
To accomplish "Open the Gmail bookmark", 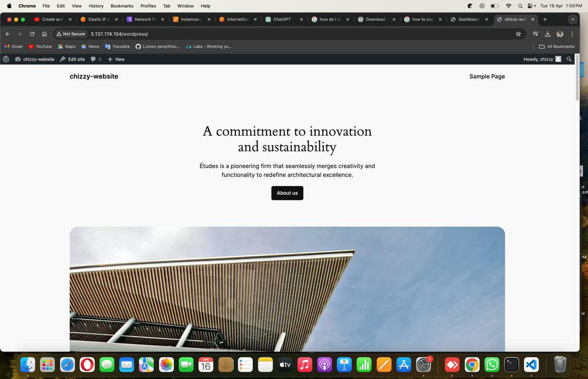I will tap(13, 46).
